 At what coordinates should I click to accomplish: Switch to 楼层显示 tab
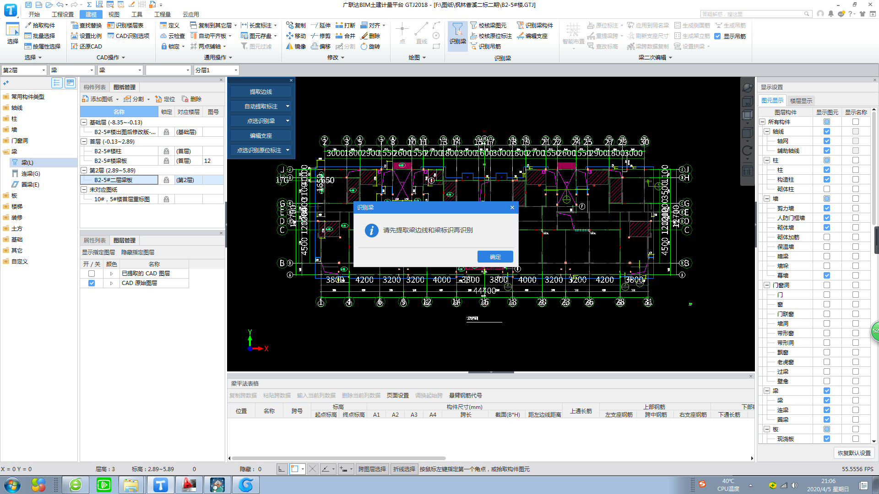[x=801, y=101]
